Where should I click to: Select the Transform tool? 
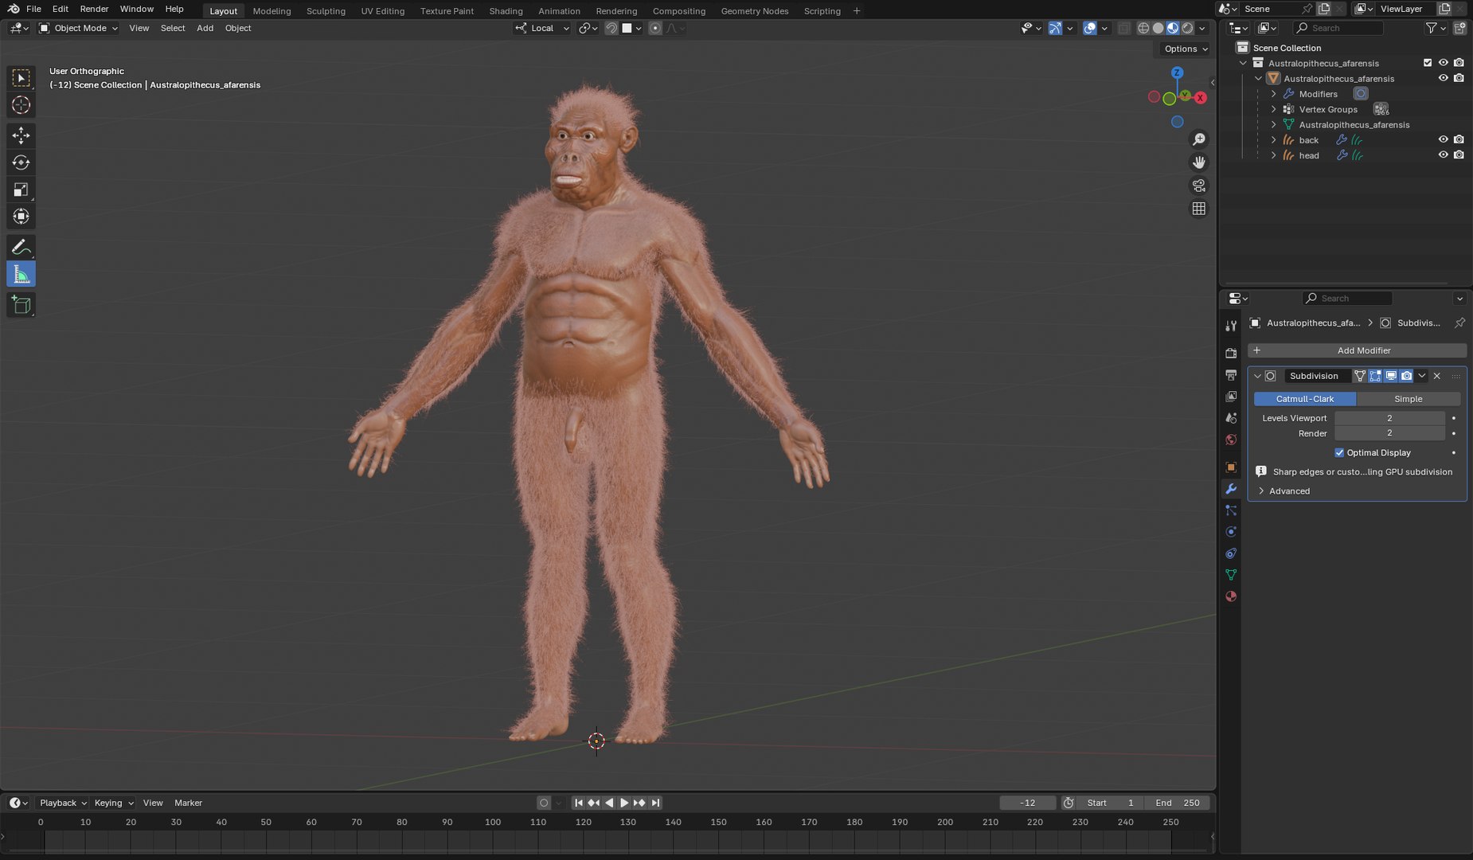pos(21,217)
